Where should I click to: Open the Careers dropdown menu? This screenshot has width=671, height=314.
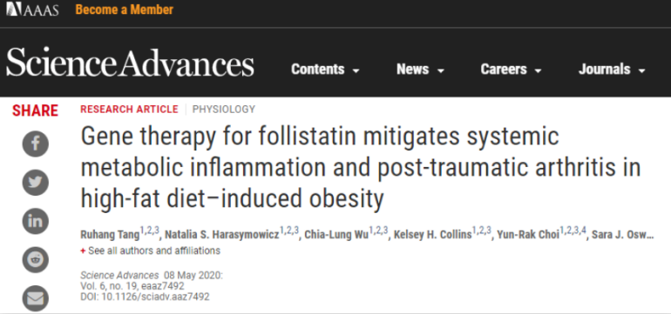[511, 70]
